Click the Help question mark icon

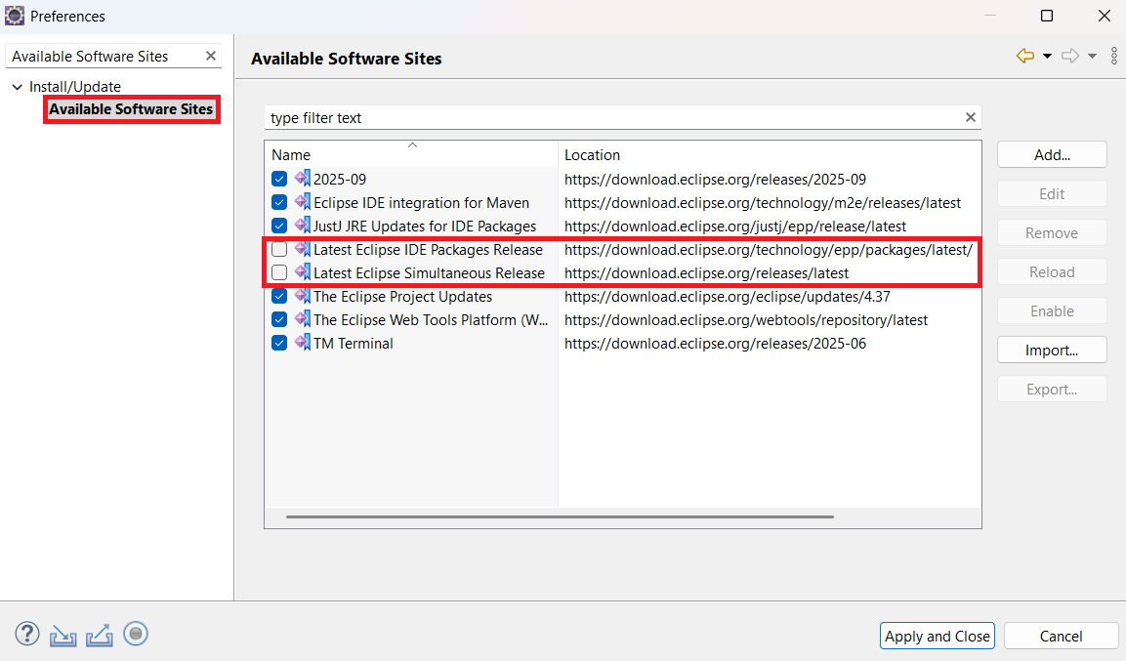point(26,635)
